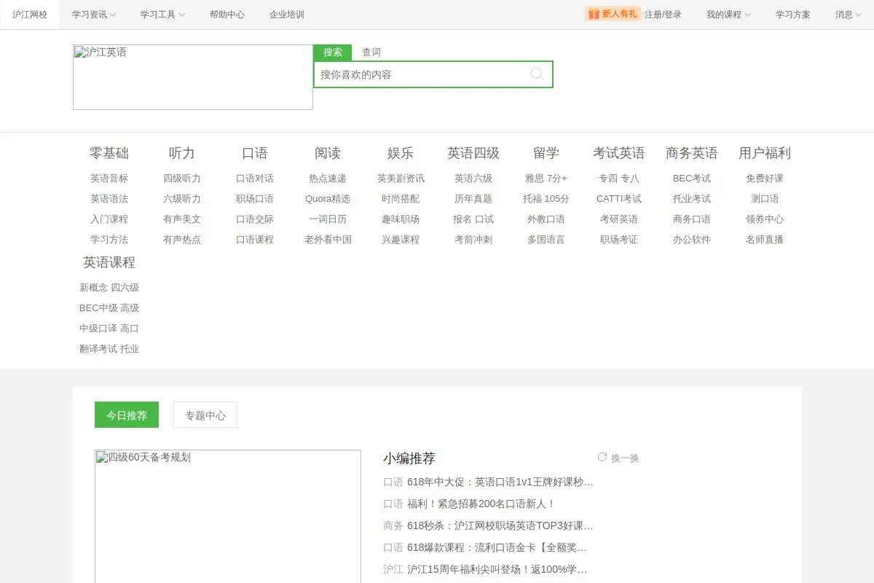Click the 雅思 7分+ link

click(x=546, y=179)
